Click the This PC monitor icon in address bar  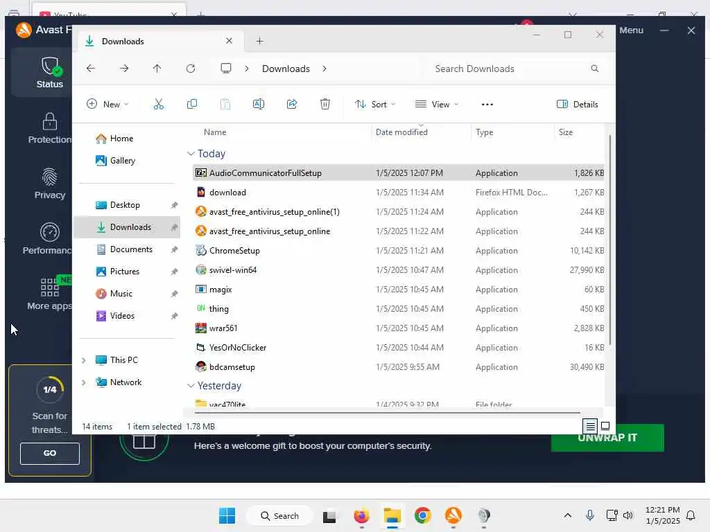pyautogui.click(x=226, y=69)
